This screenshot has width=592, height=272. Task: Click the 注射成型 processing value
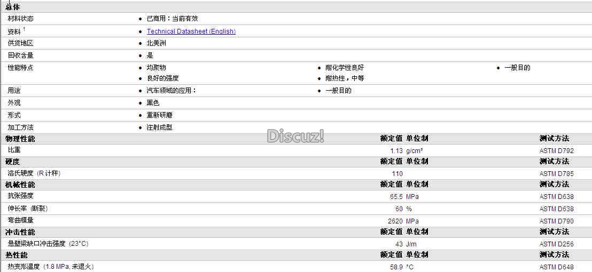159,127
